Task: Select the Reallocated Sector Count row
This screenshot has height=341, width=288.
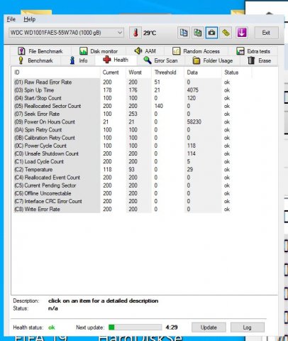Action: (133, 106)
